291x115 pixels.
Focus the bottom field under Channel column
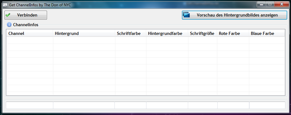click(x=30, y=105)
